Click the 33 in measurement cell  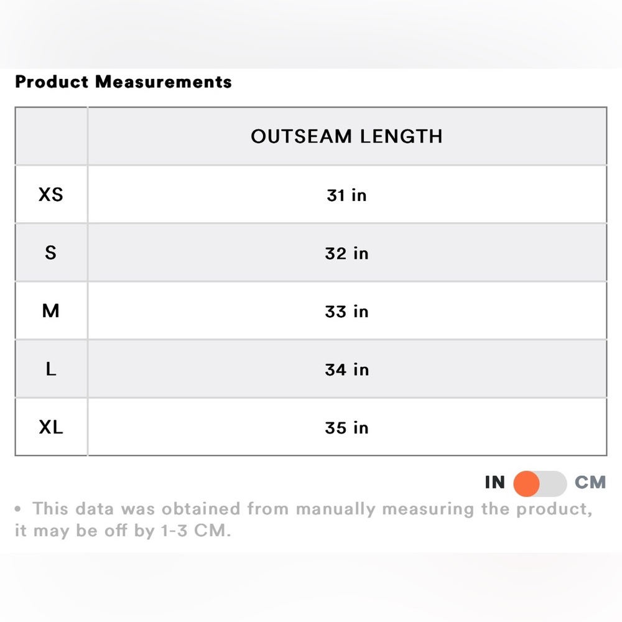pyautogui.click(x=346, y=311)
